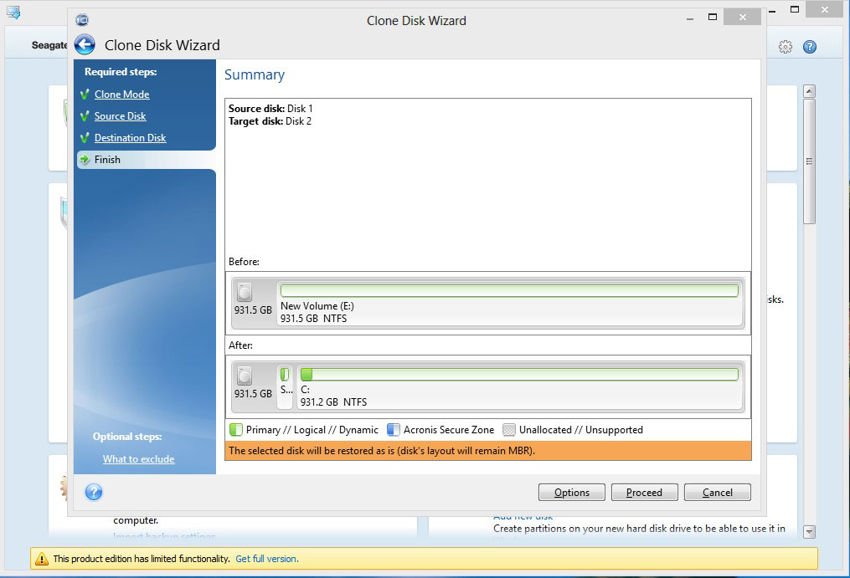Click Proceed to start cloning

[x=644, y=493]
